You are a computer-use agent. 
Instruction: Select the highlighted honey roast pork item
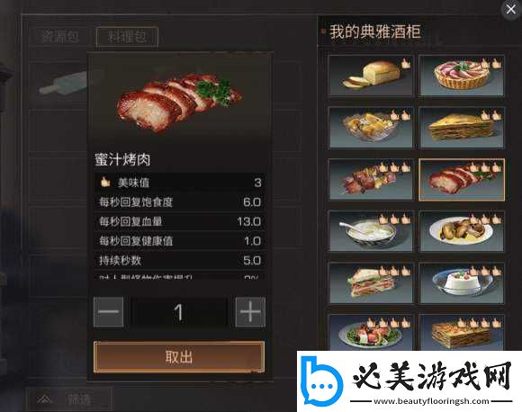(462, 180)
